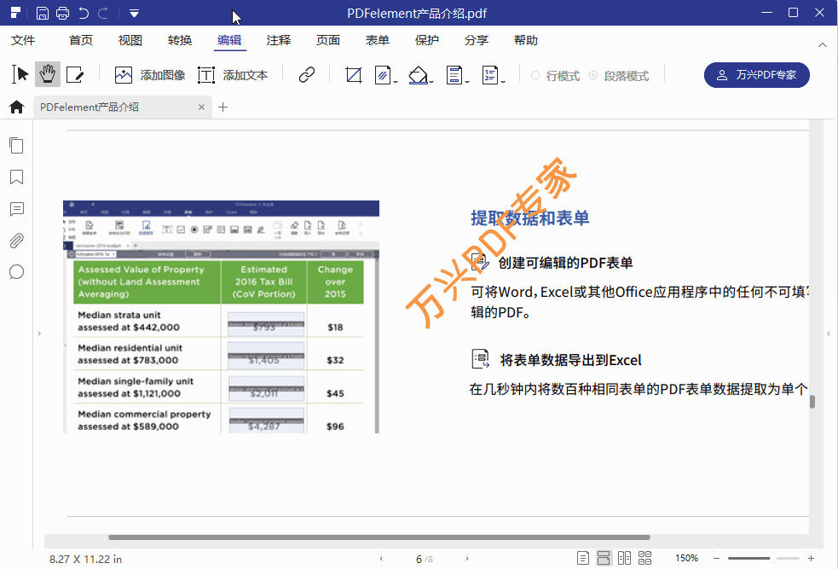This screenshot has height=569, width=838.
Task: Switch to continuous page view
Action: [604, 558]
